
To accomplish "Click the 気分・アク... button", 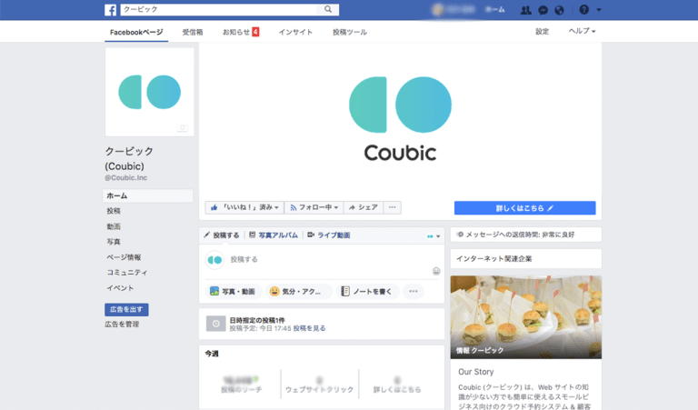I will pyautogui.click(x=298, y=292).
